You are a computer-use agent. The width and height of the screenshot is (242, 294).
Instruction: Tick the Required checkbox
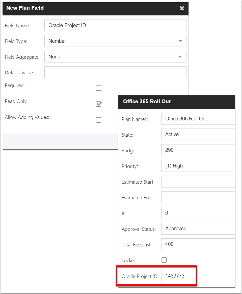(99, 88)
